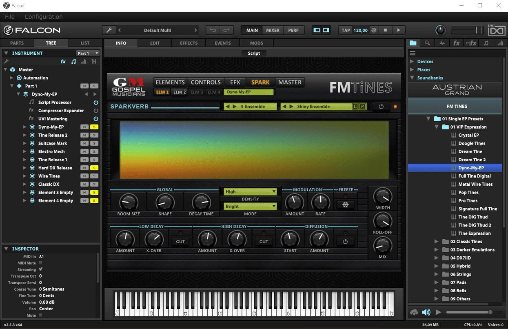Expand the 02 Classic Tines folder

436,242
